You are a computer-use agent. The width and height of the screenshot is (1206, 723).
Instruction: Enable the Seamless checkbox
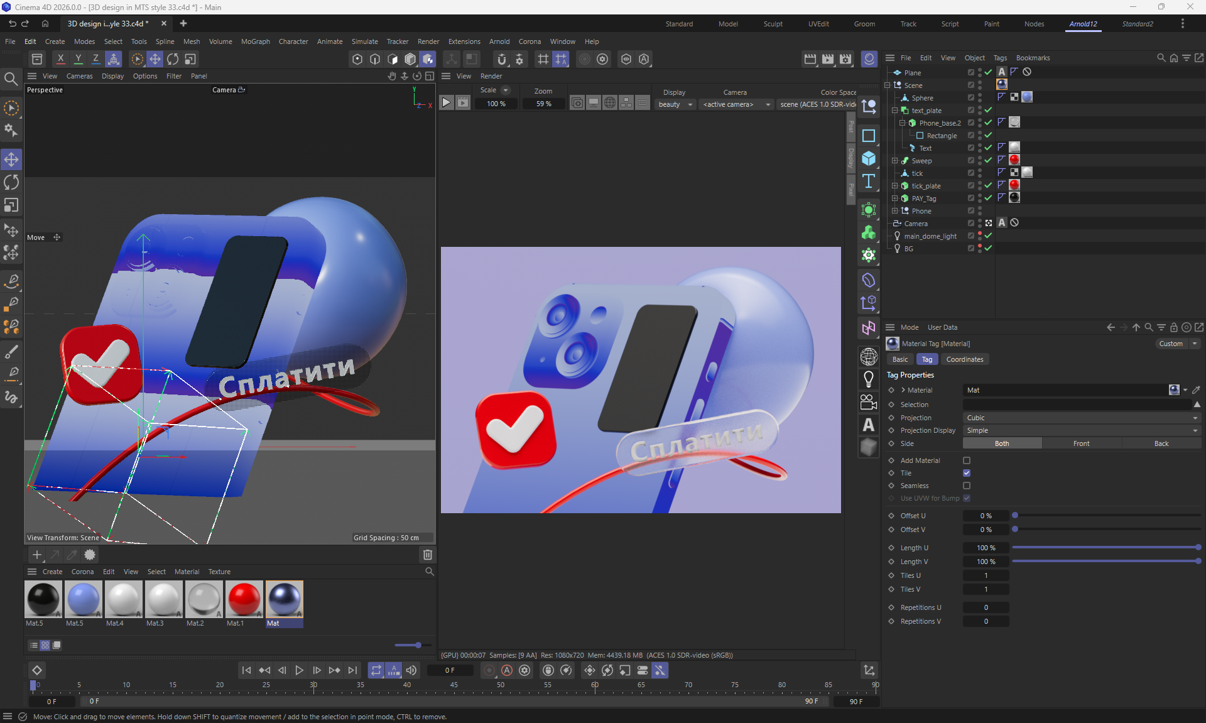tap(967, 486)
